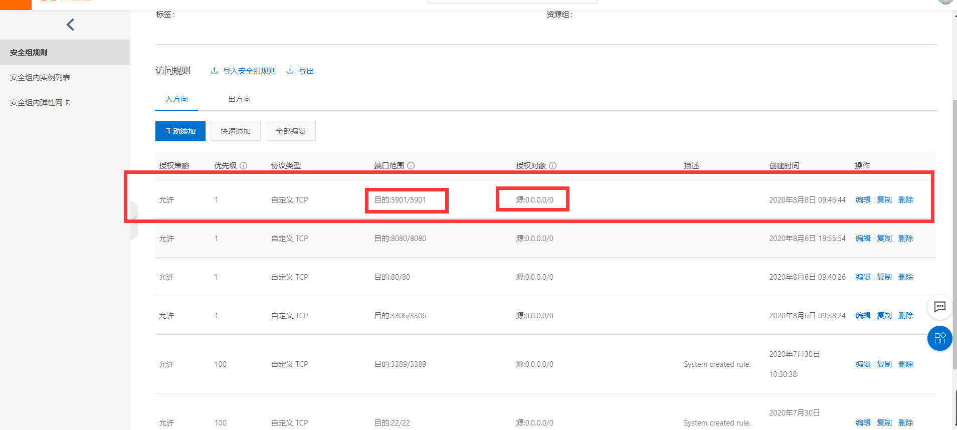Edit the rule for port 8080/8080
The width and height of the screenshot is (957, 430).
click(863, 239)
